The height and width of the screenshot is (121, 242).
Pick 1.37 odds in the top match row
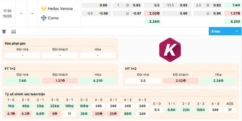pos(233,13)
